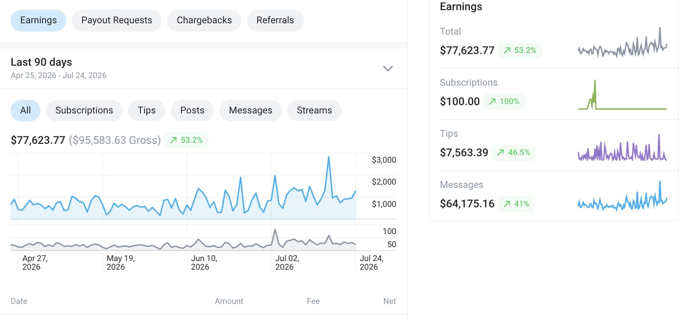Viewport: 686px width, 320px height.
Task: Expand the Last 90 days date range chevron
Action: [388, 68]
